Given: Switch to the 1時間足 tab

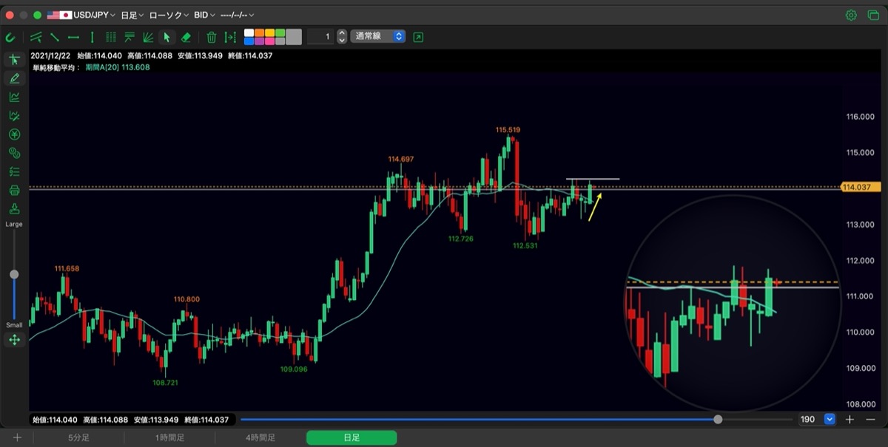Looking at the screenshot, I should point(171,438).
